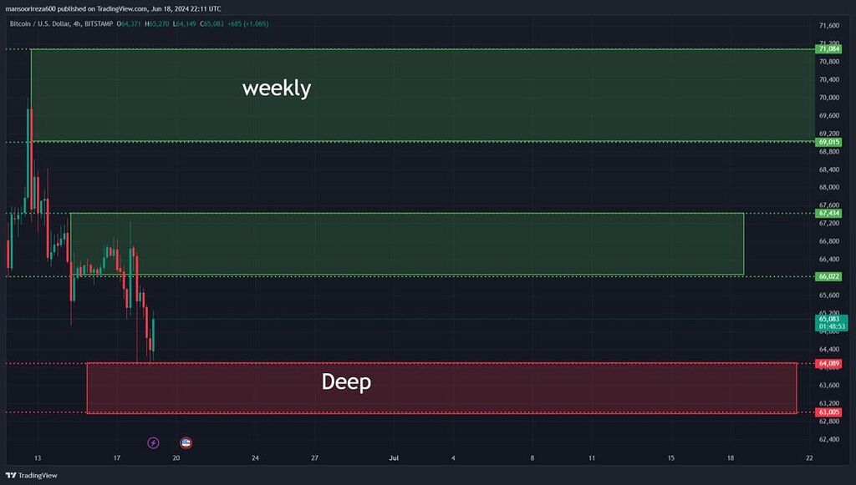This screenshot has width=856, height=485.
Task: Click the green 69,015 price label
Action: click(x=828, y=143)
